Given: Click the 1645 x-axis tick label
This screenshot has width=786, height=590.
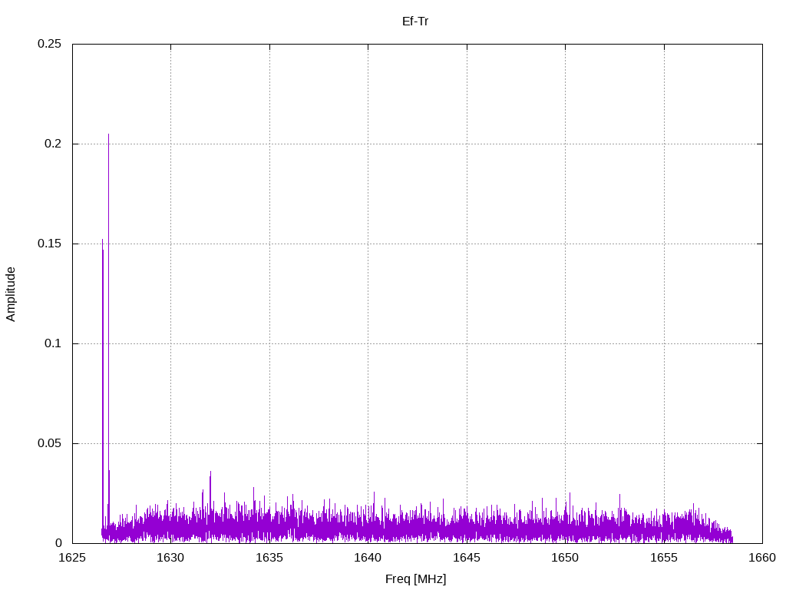Looking at the screenshot, I should point(467,558).
